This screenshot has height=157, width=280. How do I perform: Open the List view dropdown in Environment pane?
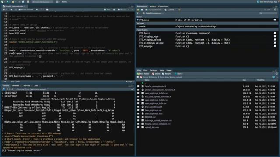click(x=268, y=10)
